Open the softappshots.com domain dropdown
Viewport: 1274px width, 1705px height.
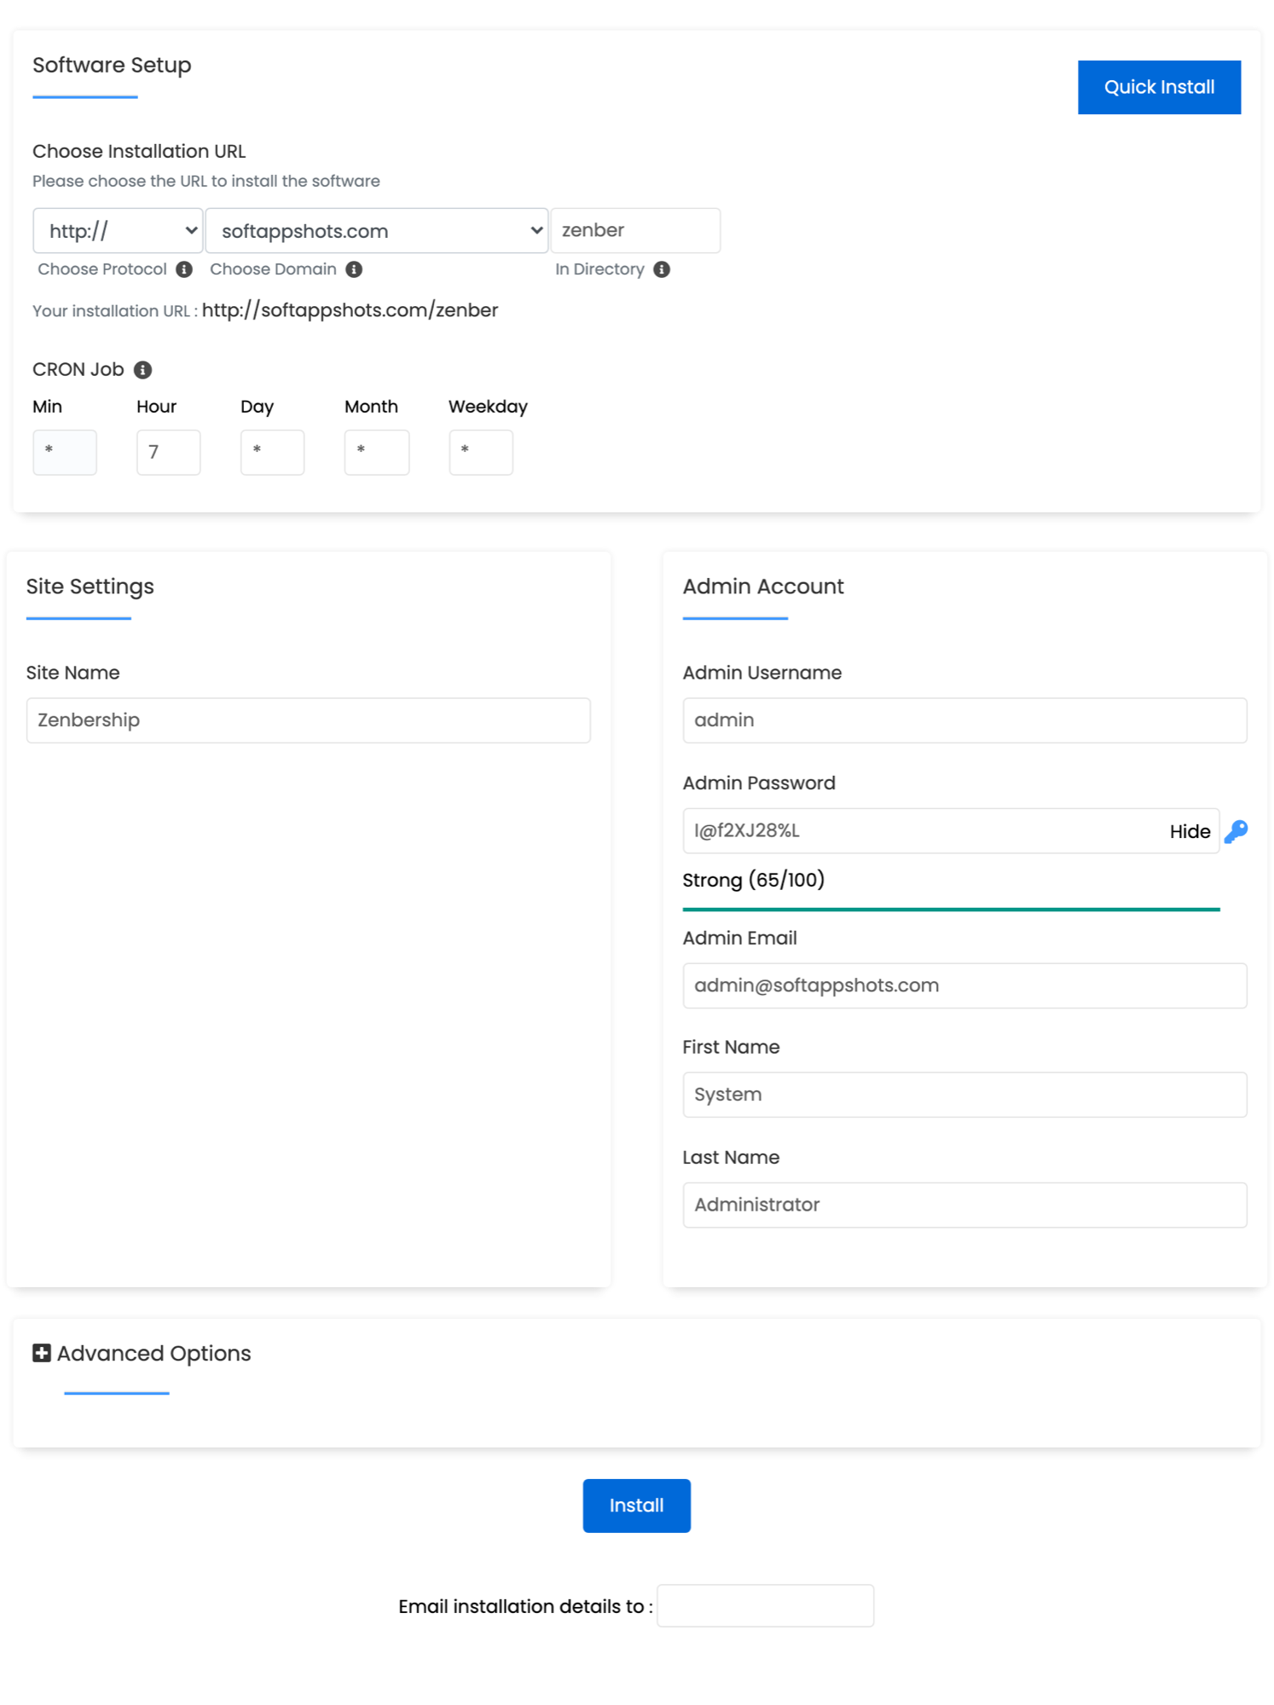click(x=376, y=231)
